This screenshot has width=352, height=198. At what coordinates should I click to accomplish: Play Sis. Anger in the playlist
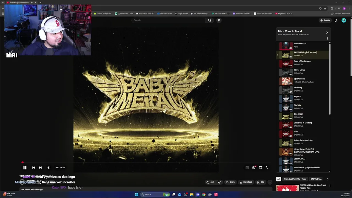[302, 116]
